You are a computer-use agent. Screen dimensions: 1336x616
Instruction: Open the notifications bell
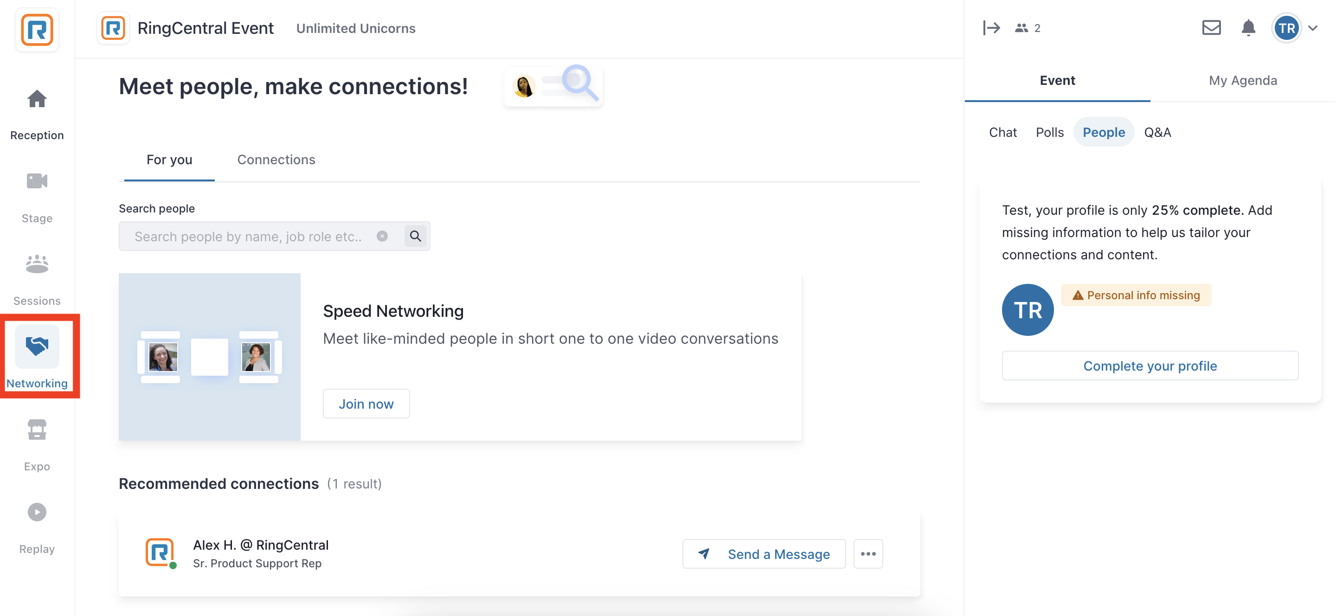coord(1248,27)
